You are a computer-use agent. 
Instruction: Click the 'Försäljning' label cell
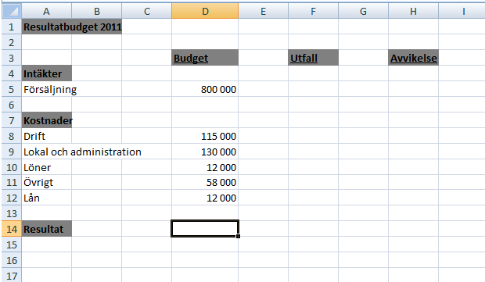pyautogui.click(x=47, y=89)
